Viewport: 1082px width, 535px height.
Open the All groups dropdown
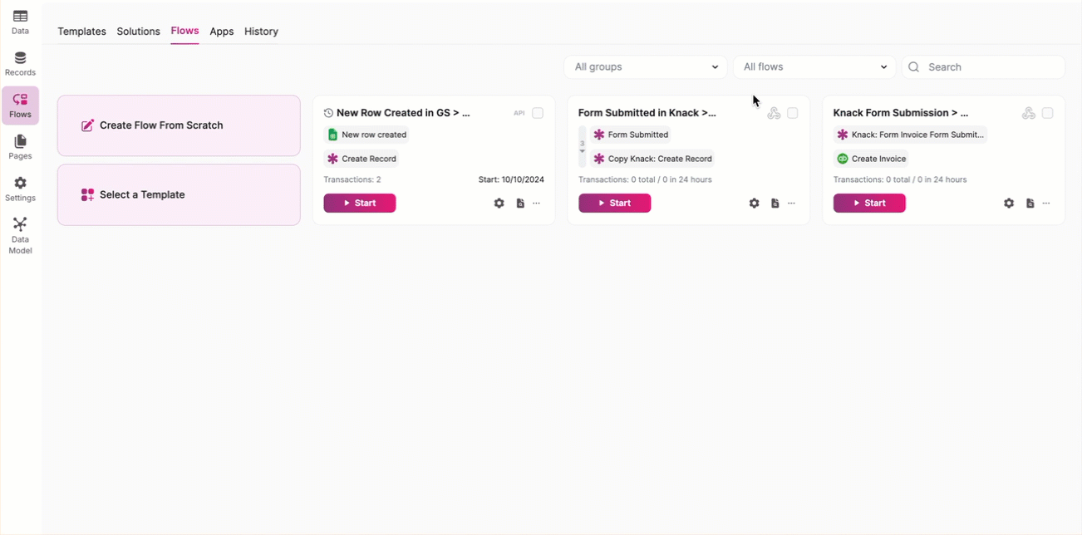point(645,67)
